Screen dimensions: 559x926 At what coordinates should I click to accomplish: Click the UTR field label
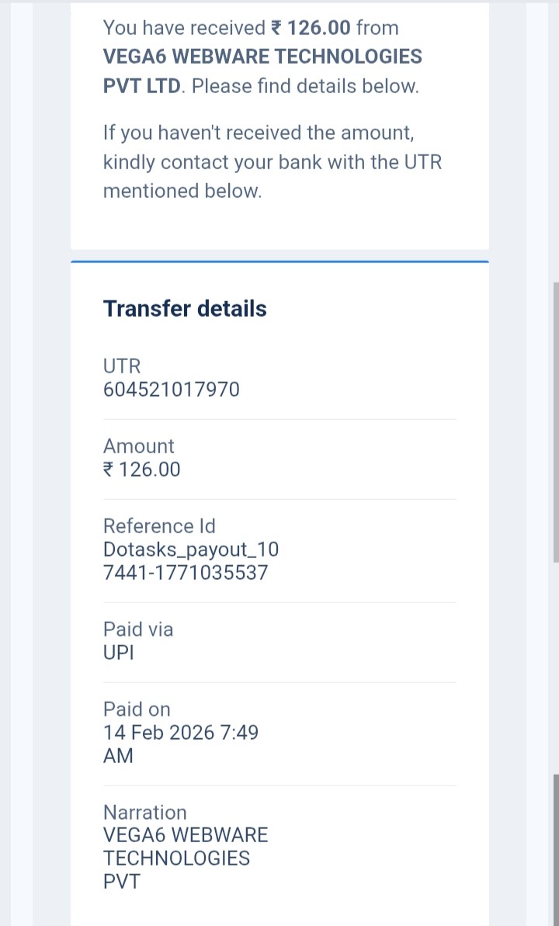[122, 366]
